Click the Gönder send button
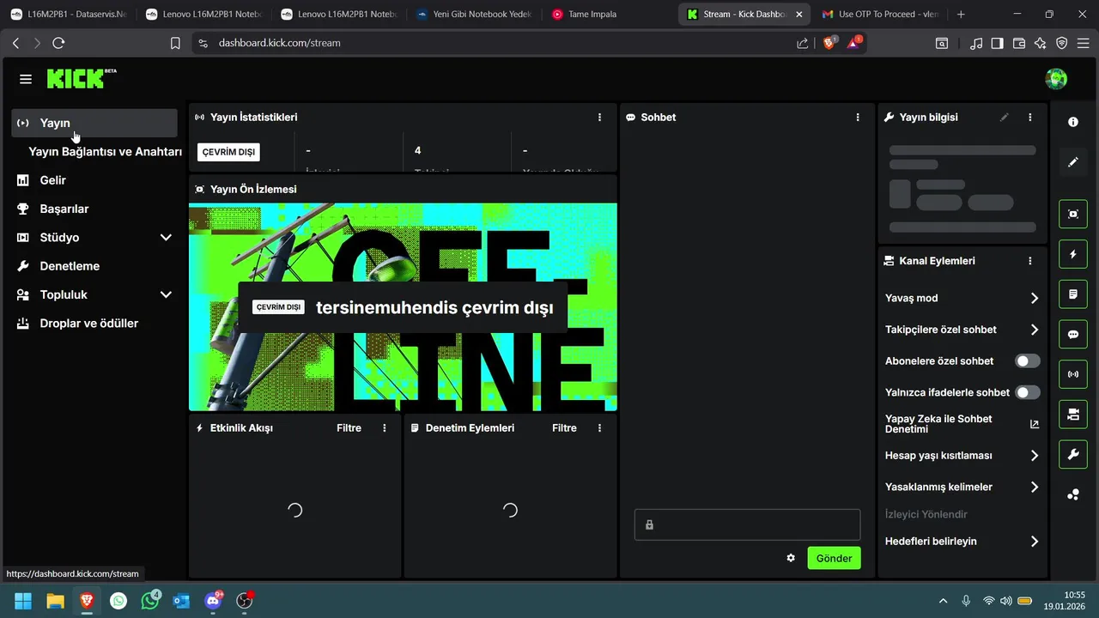The image size is (1099, 618). pos(834,558)
